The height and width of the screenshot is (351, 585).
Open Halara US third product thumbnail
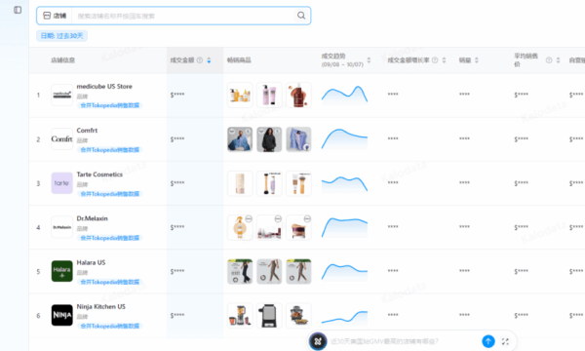pos(298,271)
